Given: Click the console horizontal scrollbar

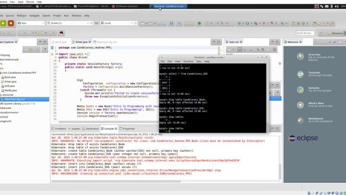Looking at the screenshot, I should tap(116, 181).
